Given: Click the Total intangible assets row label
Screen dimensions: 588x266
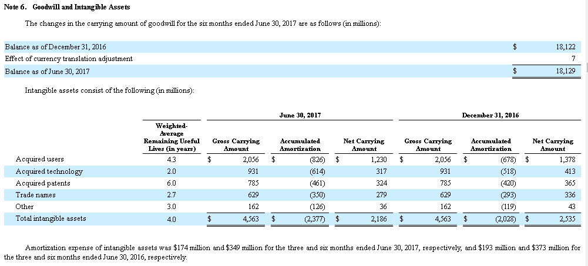Looking at the screenshot, I should [x=51, y=218].
